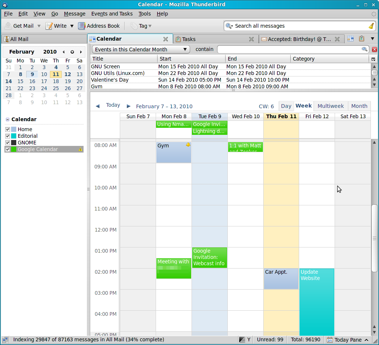Navigate to previous week arrow
The width and height of the screenshot is (379, 345).
(x=98, y=106)
